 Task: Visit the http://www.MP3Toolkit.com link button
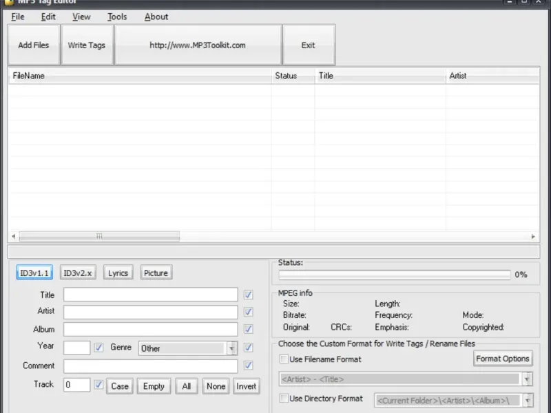tap(198, 45)
